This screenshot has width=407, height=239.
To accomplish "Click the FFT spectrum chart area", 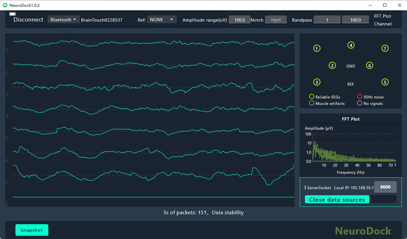I will click(x=354, y=147).
